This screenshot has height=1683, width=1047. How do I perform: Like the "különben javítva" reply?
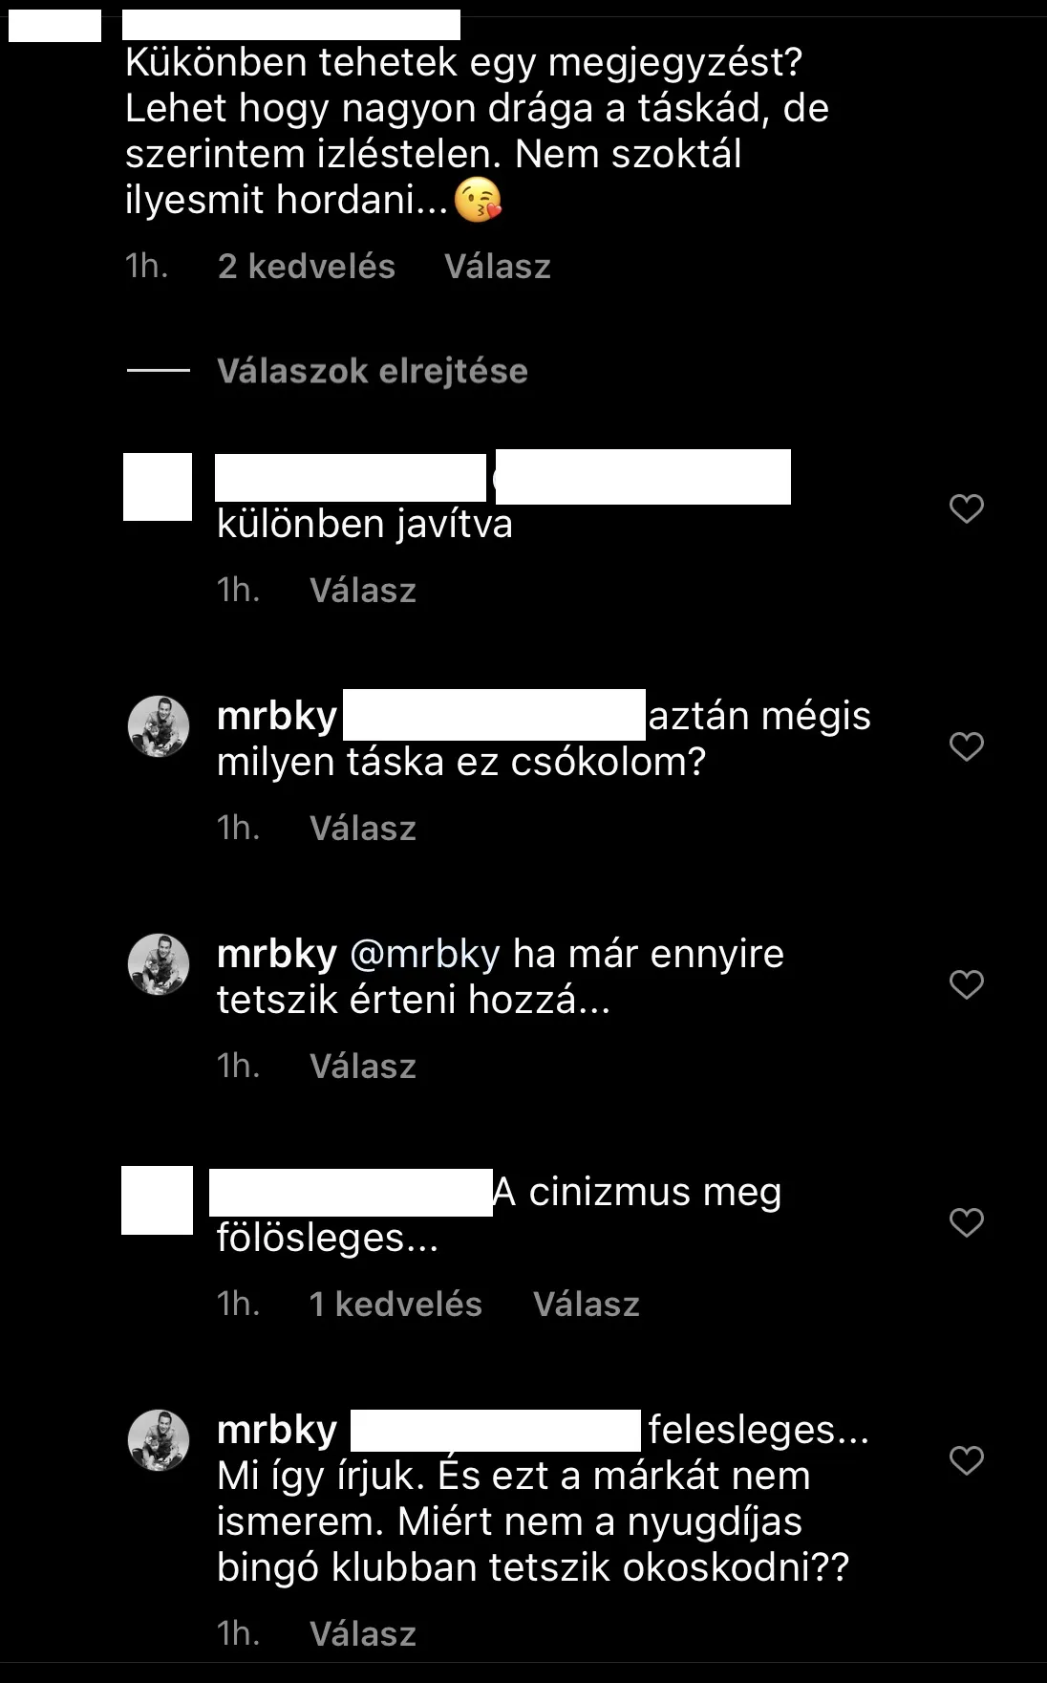967,508
